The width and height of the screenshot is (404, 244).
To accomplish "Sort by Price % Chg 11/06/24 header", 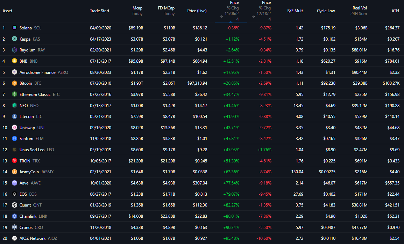I will click(x=231, y=11).
